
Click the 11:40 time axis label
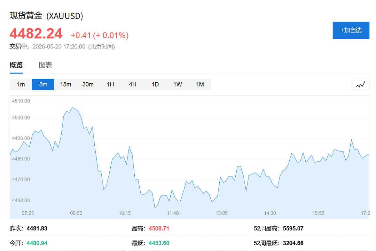(x=173, y=213)
